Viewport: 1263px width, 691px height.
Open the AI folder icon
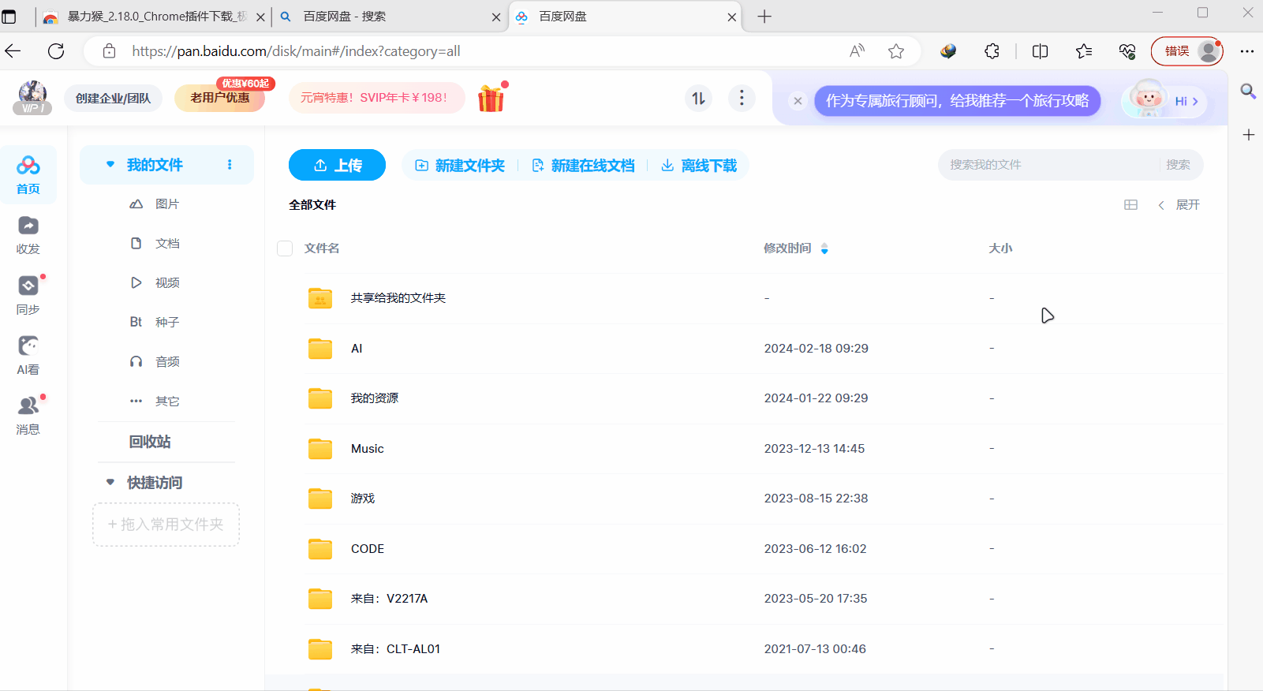click(x=320, y=348)
